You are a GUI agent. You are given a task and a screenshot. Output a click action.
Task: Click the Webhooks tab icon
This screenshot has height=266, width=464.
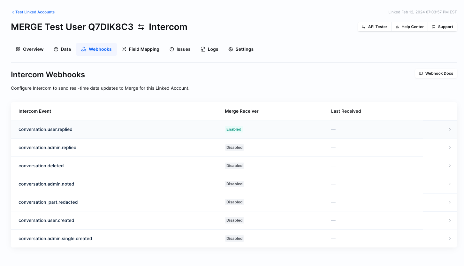pyautogui.click(x=84, y=49)
